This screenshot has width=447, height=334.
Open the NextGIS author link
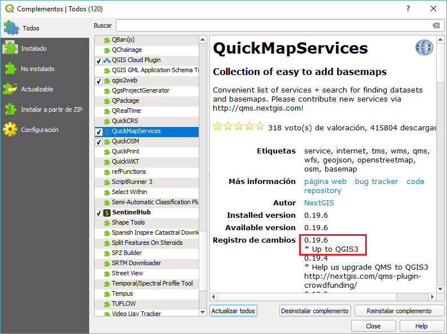point(319,203)
